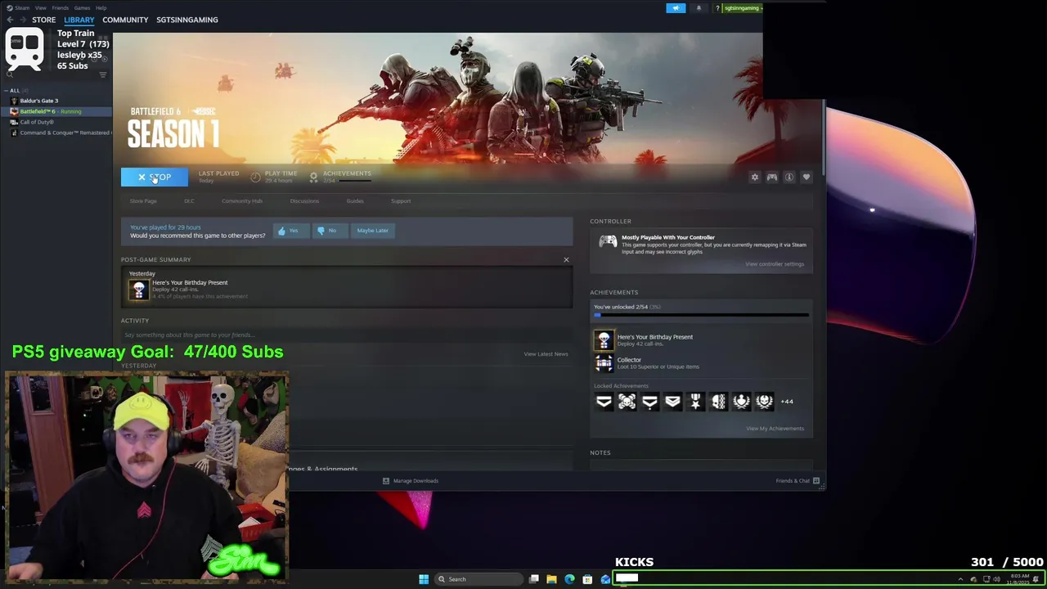
Task: Click the achievements progress bar
Action: point(702,315)
